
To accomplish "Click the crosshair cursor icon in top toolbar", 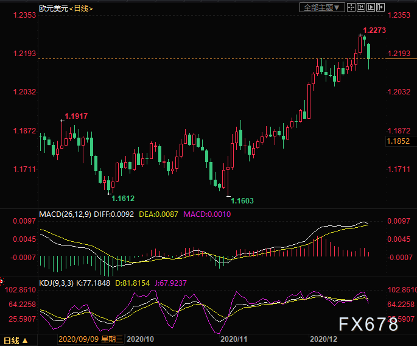I will point(353,7).
